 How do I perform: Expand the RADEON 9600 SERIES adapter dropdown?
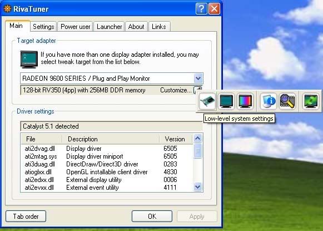pyautogui.click(x=198, y=78)
